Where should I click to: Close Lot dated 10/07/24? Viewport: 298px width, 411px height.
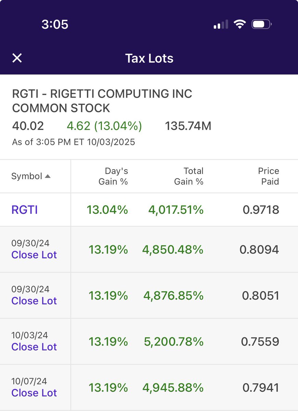(x=34, y=393)
